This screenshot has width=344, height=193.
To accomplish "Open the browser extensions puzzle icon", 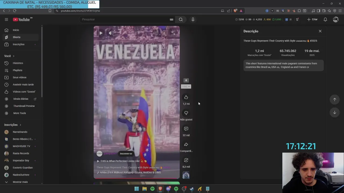I will point(299,11).
